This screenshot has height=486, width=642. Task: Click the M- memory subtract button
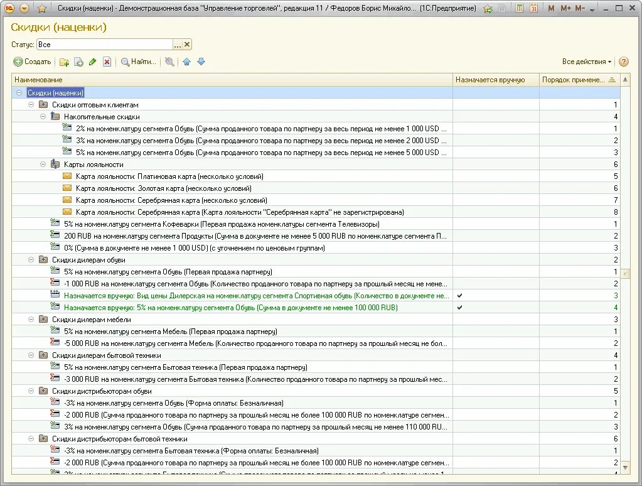coord(580,8)
